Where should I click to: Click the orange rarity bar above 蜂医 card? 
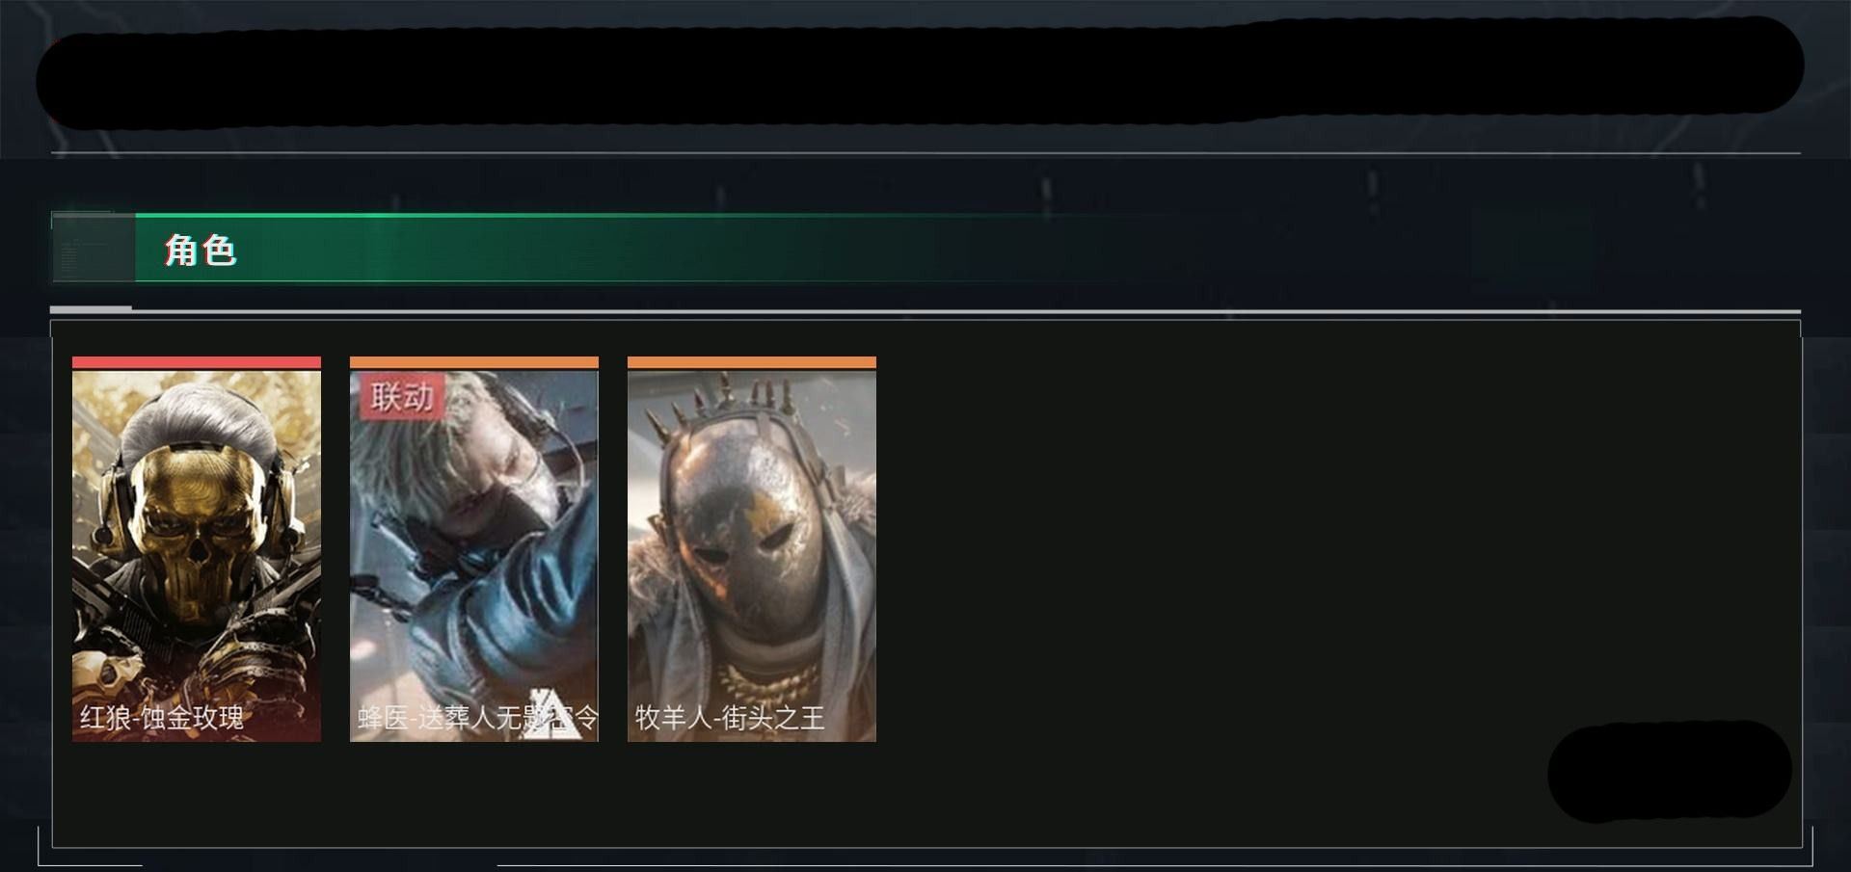[474, 363]
